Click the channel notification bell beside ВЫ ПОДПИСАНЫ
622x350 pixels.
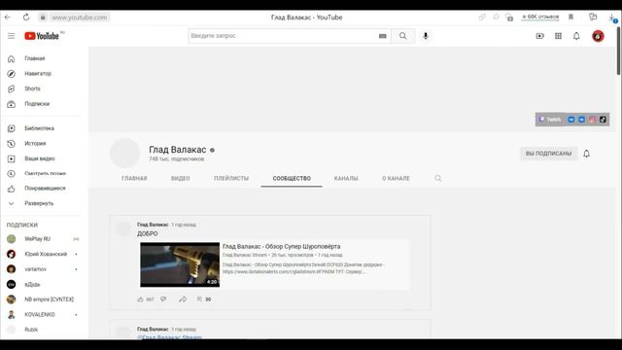(586, 154)
